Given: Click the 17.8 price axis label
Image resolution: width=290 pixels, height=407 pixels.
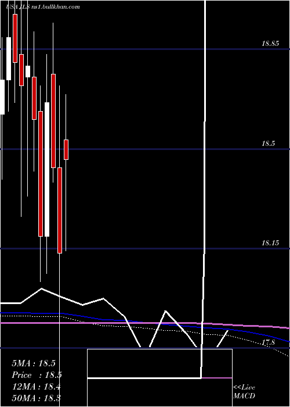Looking at the screenshot, I should (x=268, y=342).
